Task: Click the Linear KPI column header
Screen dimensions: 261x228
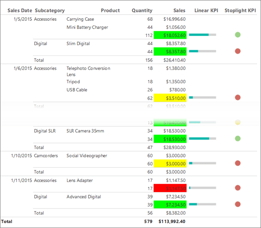Action: pyautogui.click(x=206, y=10)
